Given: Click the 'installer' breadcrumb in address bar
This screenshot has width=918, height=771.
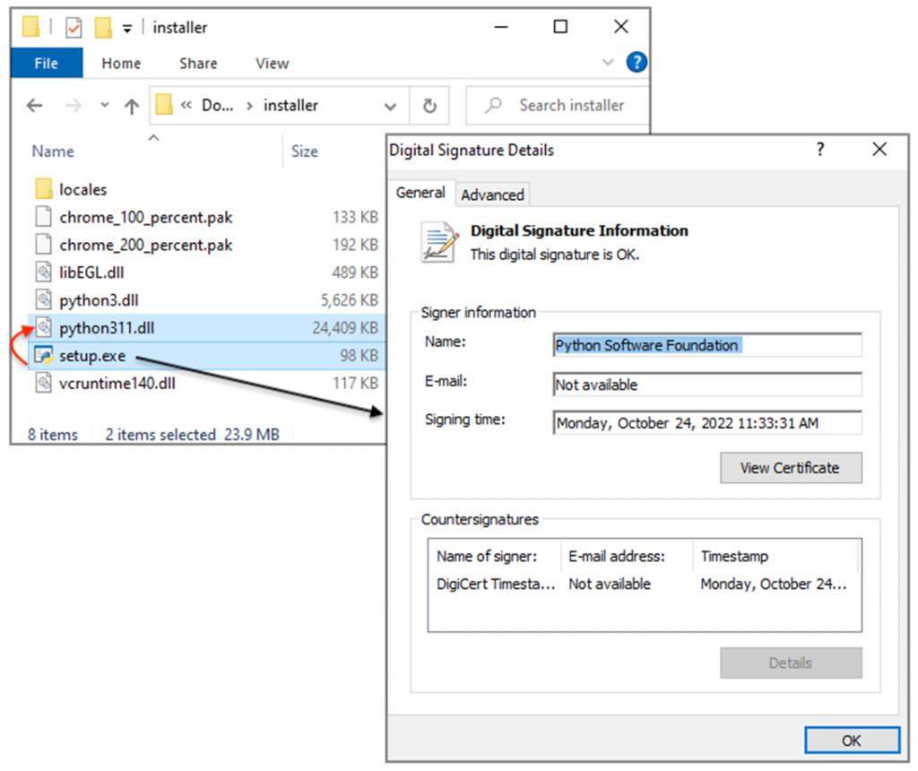Looking at the screenshot, I should 291,106.
